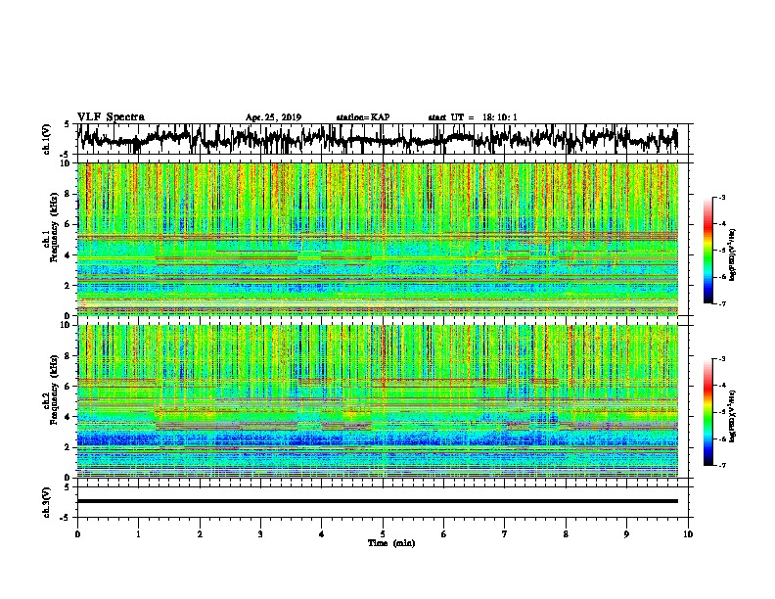Click time axis tick label "7"
This screenshot has height=599, width=775.
[505, 534]
